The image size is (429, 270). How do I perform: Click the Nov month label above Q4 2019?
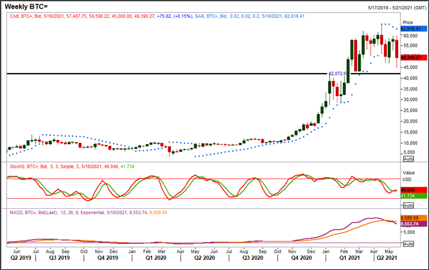click(x=99, y=251)
